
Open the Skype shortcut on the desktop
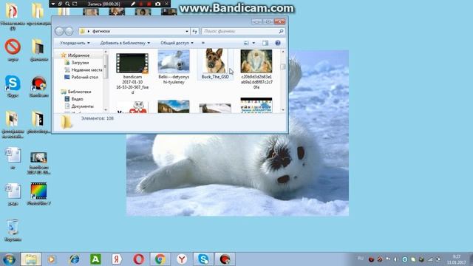coord(13,86)
